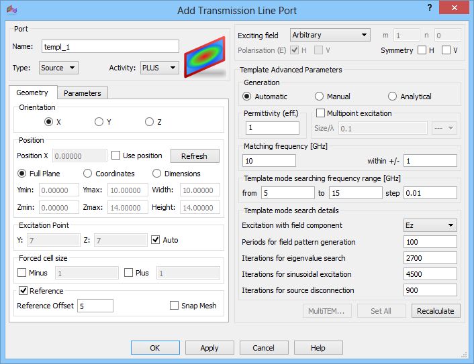474x364 pixels.
Task: Open the port Type dropdown
Action: 58,68
